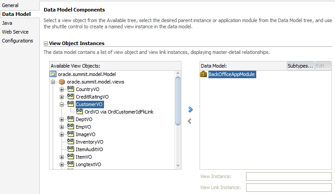The height and width of the screenshot is (194, 335).
Task: Click the oracle.summit.model.views package icon
Action: [62, 82]
